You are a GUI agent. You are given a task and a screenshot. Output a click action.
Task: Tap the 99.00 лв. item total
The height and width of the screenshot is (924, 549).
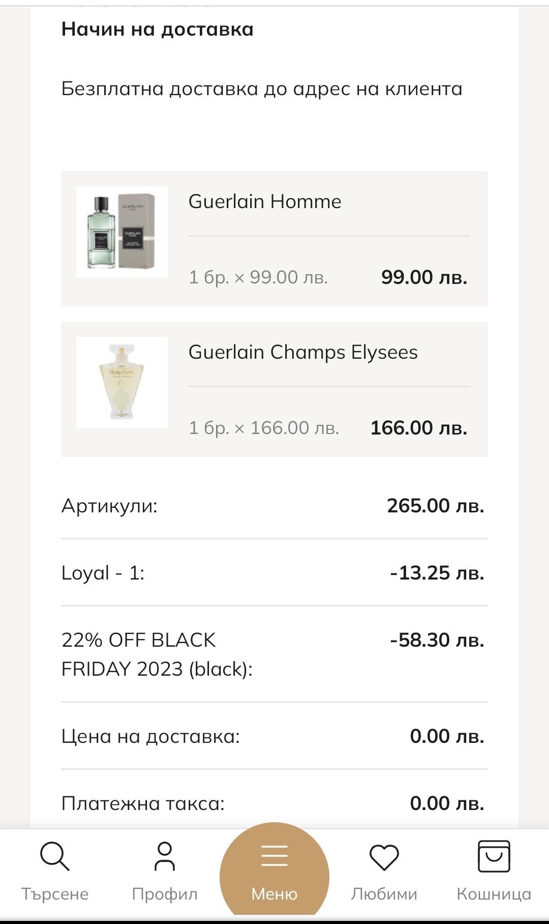tap(424, 277)
